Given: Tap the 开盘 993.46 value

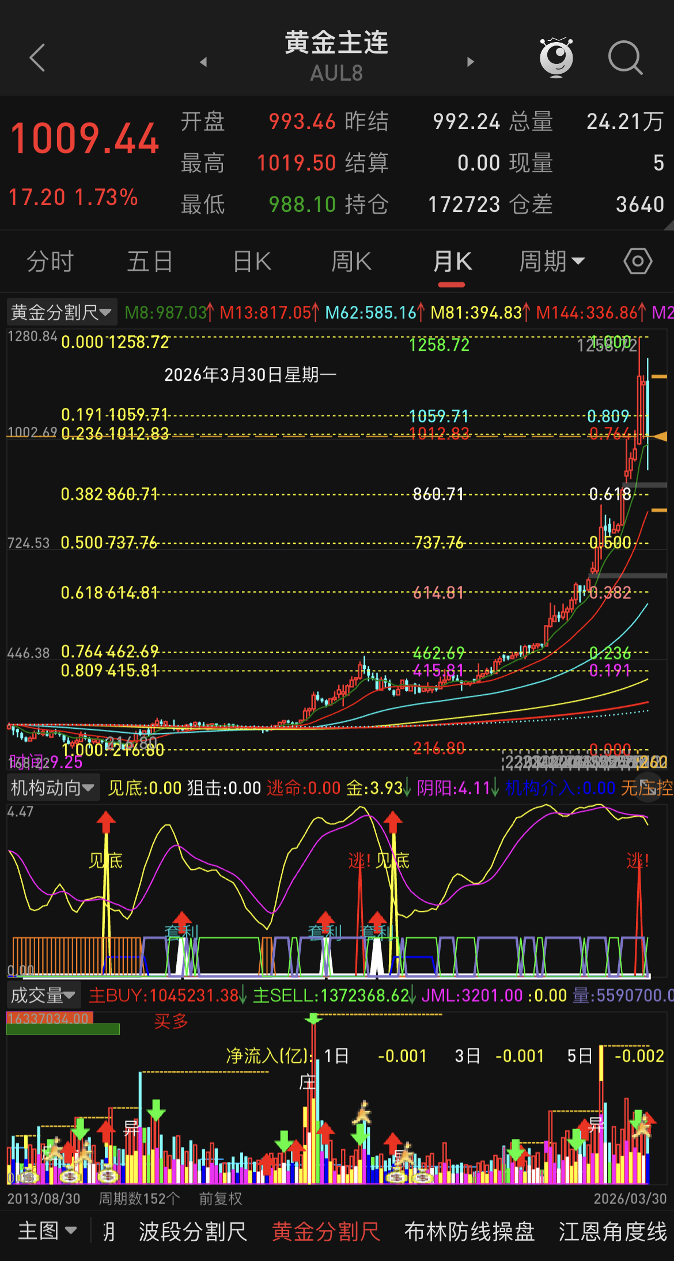Looking at the screenshot, I should [302, 122].
